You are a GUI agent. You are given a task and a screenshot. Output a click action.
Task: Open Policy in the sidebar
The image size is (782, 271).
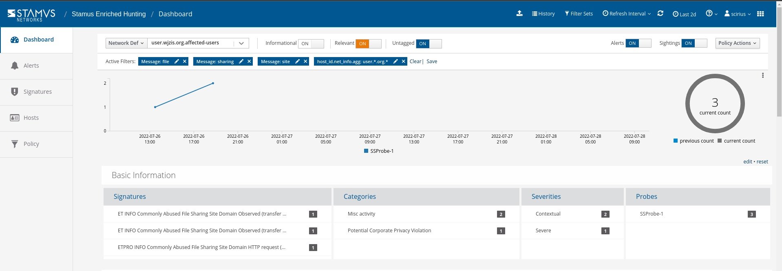click(37, 144)
